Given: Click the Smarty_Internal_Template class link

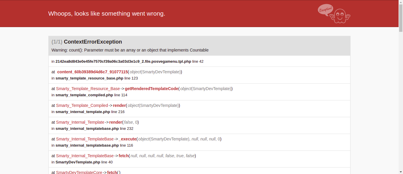Looking at the screenshot, I should click(80, 122).
